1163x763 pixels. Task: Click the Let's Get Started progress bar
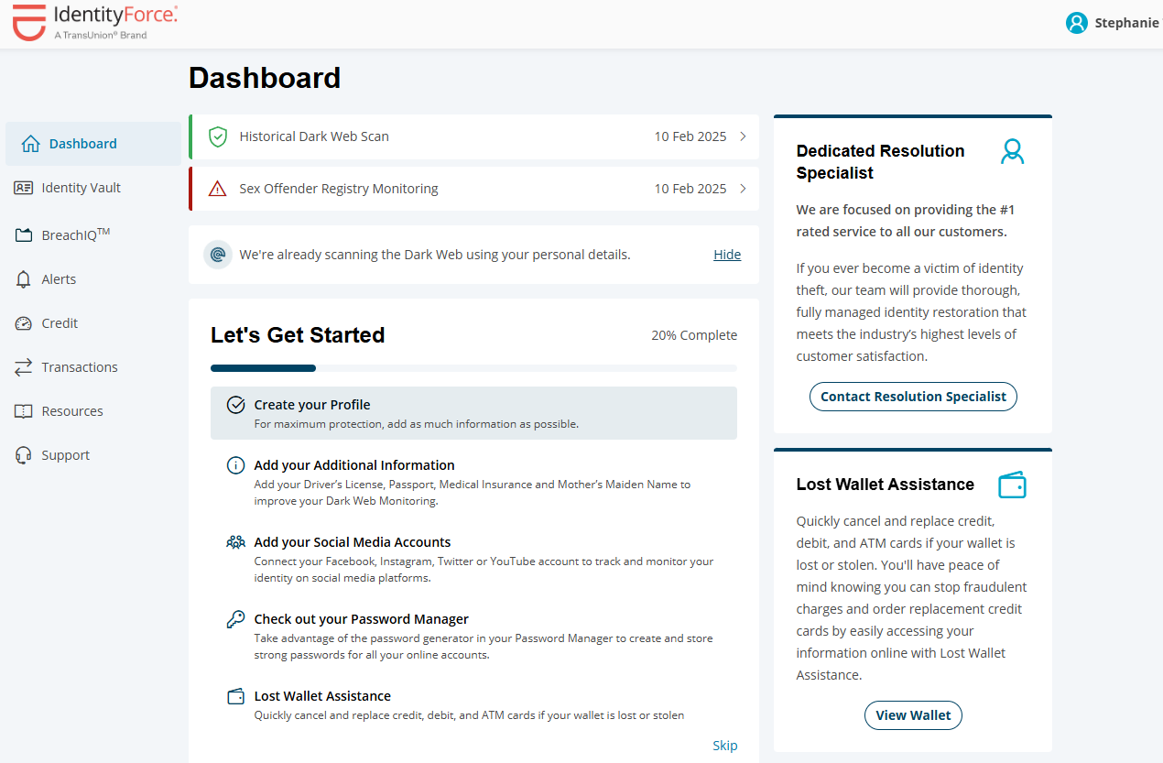(x=473, y=368)
